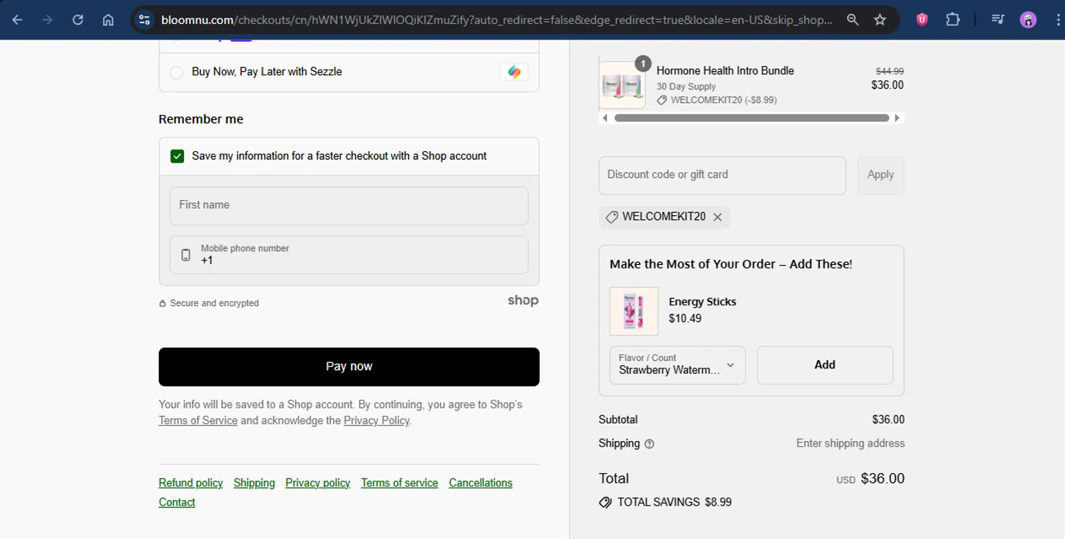Uncheck Save my information checkbox
1065x539 pixels.
[177, 156]
